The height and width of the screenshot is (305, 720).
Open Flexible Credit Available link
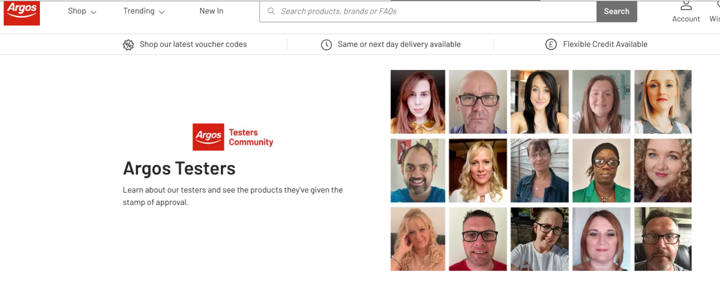tap(605, 44)
